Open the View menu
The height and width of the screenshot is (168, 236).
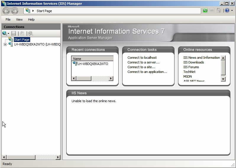[x=19, y=19]
